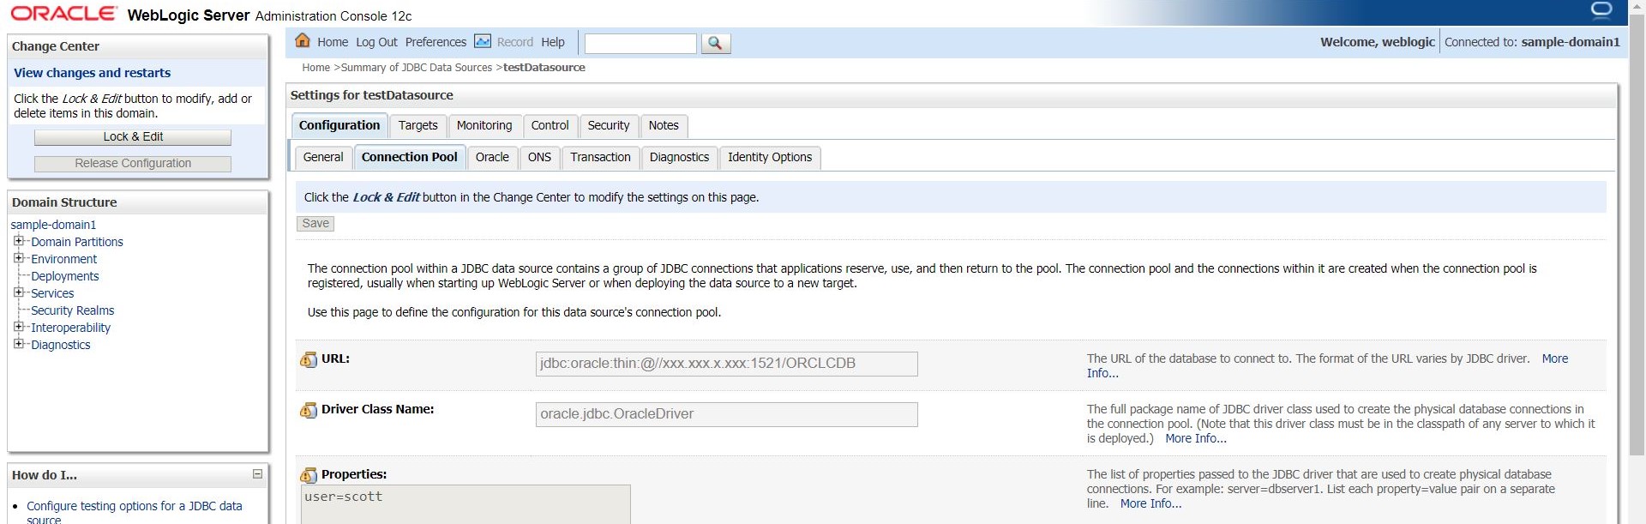
Task: Open Security Realms tree link
Action: [x=73, y=310]
